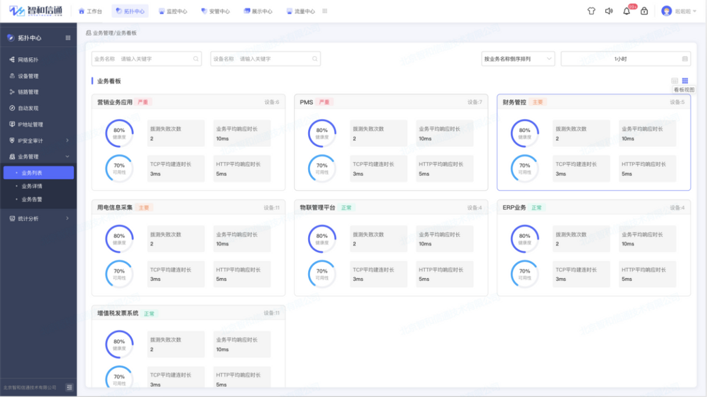Open 展示中心 tab
Viewport: 707px width, 397px height.
tap(258, 11)
